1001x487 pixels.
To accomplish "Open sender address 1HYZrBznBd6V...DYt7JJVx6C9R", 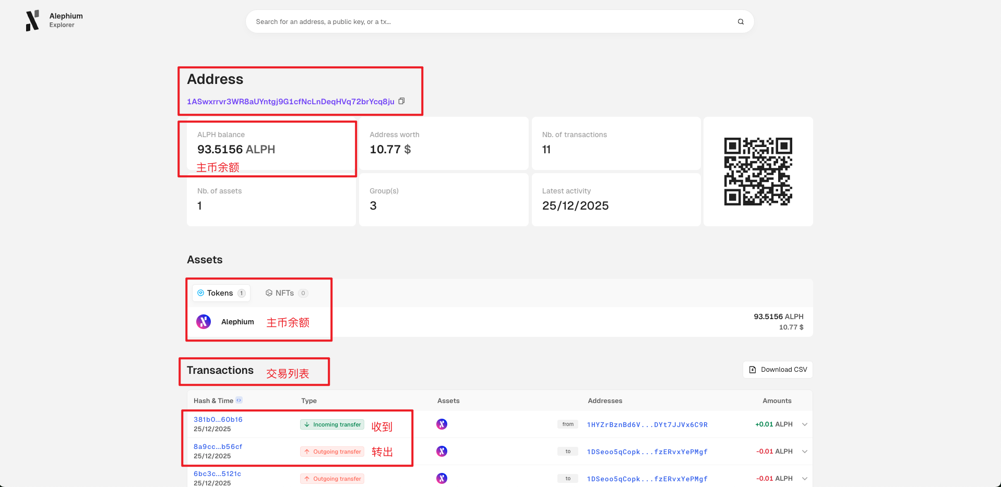I will (x=647, y=424).
